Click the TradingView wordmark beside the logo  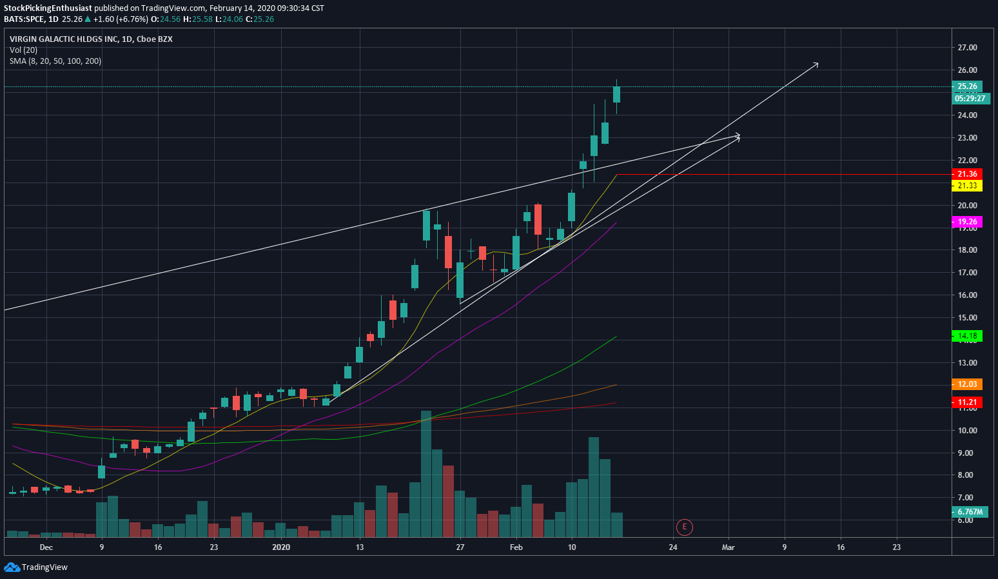44,567
